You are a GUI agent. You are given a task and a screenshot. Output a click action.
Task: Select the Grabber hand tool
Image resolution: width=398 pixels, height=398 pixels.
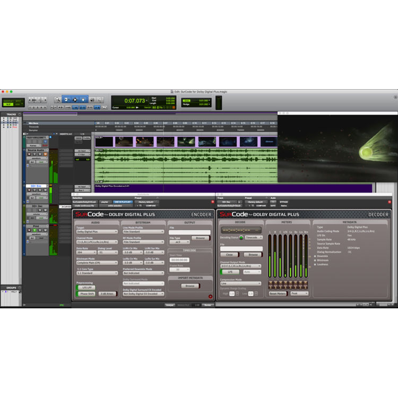pyautogui.click(x=83, y=100)
